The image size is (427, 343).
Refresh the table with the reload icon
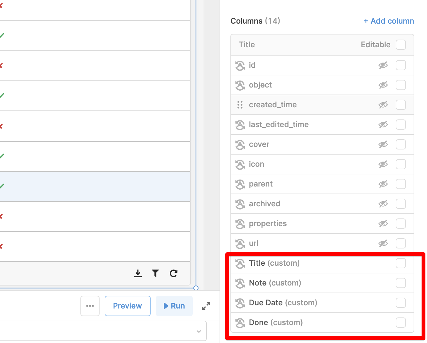(x=174, y=273)
